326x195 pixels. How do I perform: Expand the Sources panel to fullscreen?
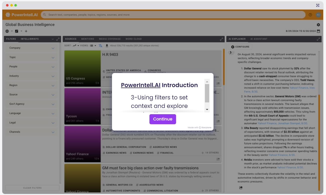coord(222,39)
